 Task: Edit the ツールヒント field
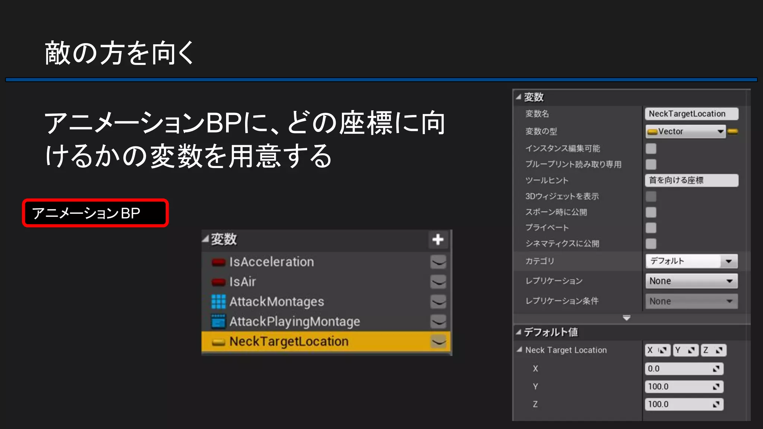point(691,180)
